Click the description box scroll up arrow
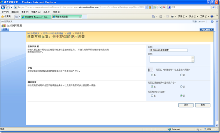Screen dimensions: 220x133 (193, 57)
